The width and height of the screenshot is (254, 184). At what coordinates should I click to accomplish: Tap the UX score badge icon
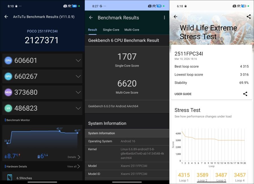pyautogui.click(x=8, y=108)
